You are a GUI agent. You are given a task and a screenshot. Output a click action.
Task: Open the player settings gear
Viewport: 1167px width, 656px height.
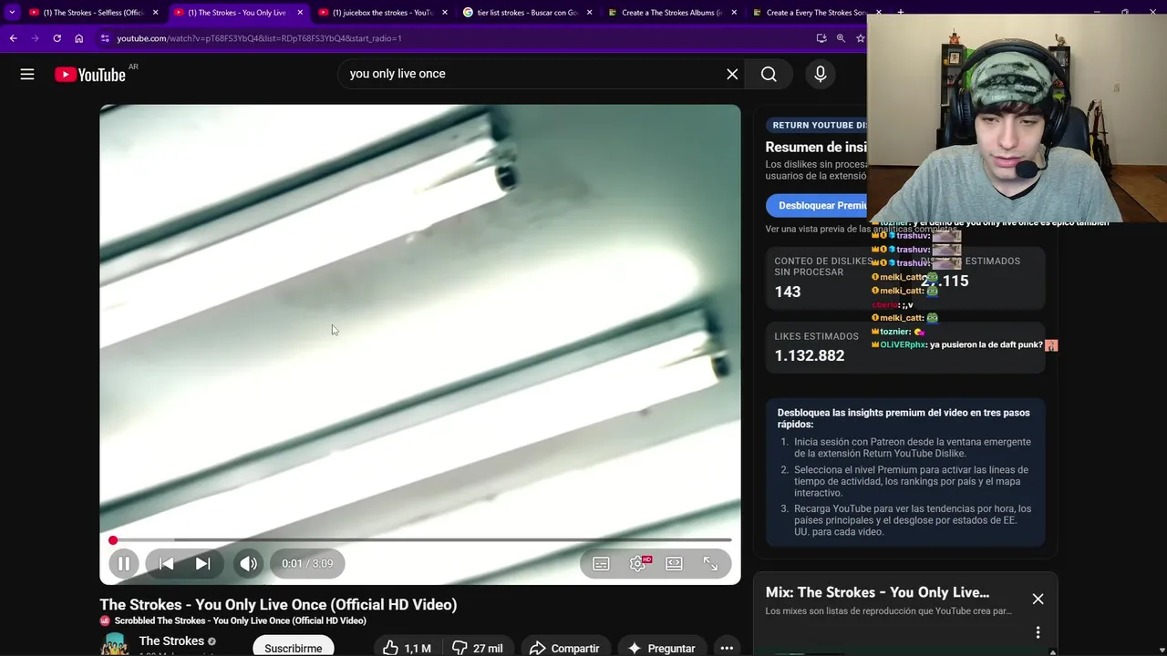637,564
